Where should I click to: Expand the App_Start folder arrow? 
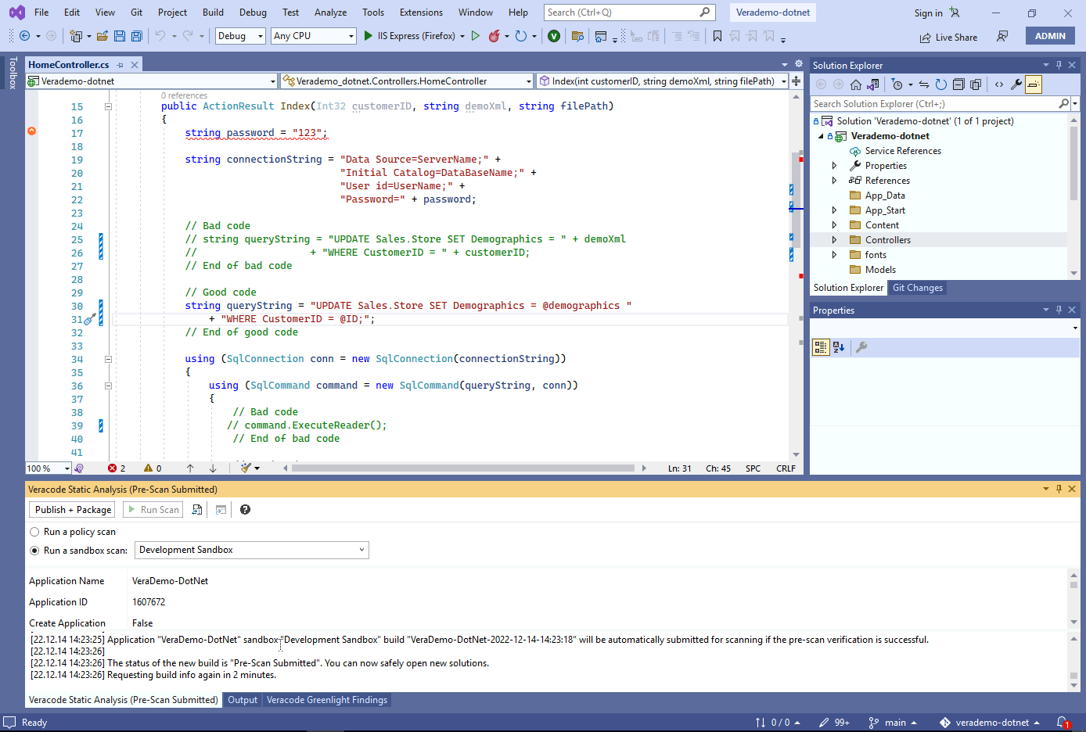point(834,210)
